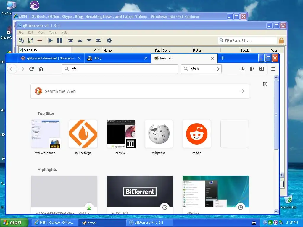Reload the page in Mypal
Screen dimensions: 303x227
[31, 69]
